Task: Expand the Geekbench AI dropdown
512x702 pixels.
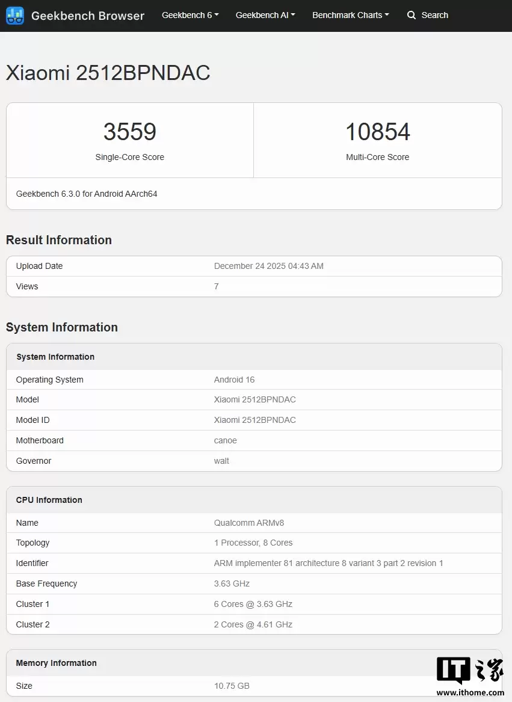Action: click(265, 15)
